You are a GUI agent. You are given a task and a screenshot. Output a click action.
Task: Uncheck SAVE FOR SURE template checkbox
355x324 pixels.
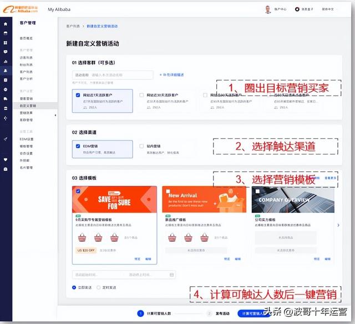(x=78, y=191)
